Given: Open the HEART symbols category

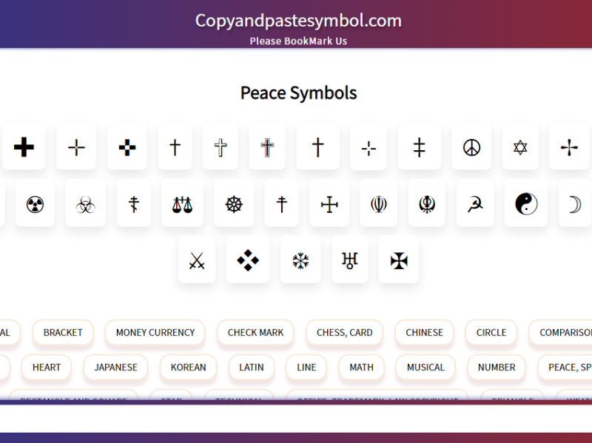Looking at the screenshot, I should [x=47, y=368].
